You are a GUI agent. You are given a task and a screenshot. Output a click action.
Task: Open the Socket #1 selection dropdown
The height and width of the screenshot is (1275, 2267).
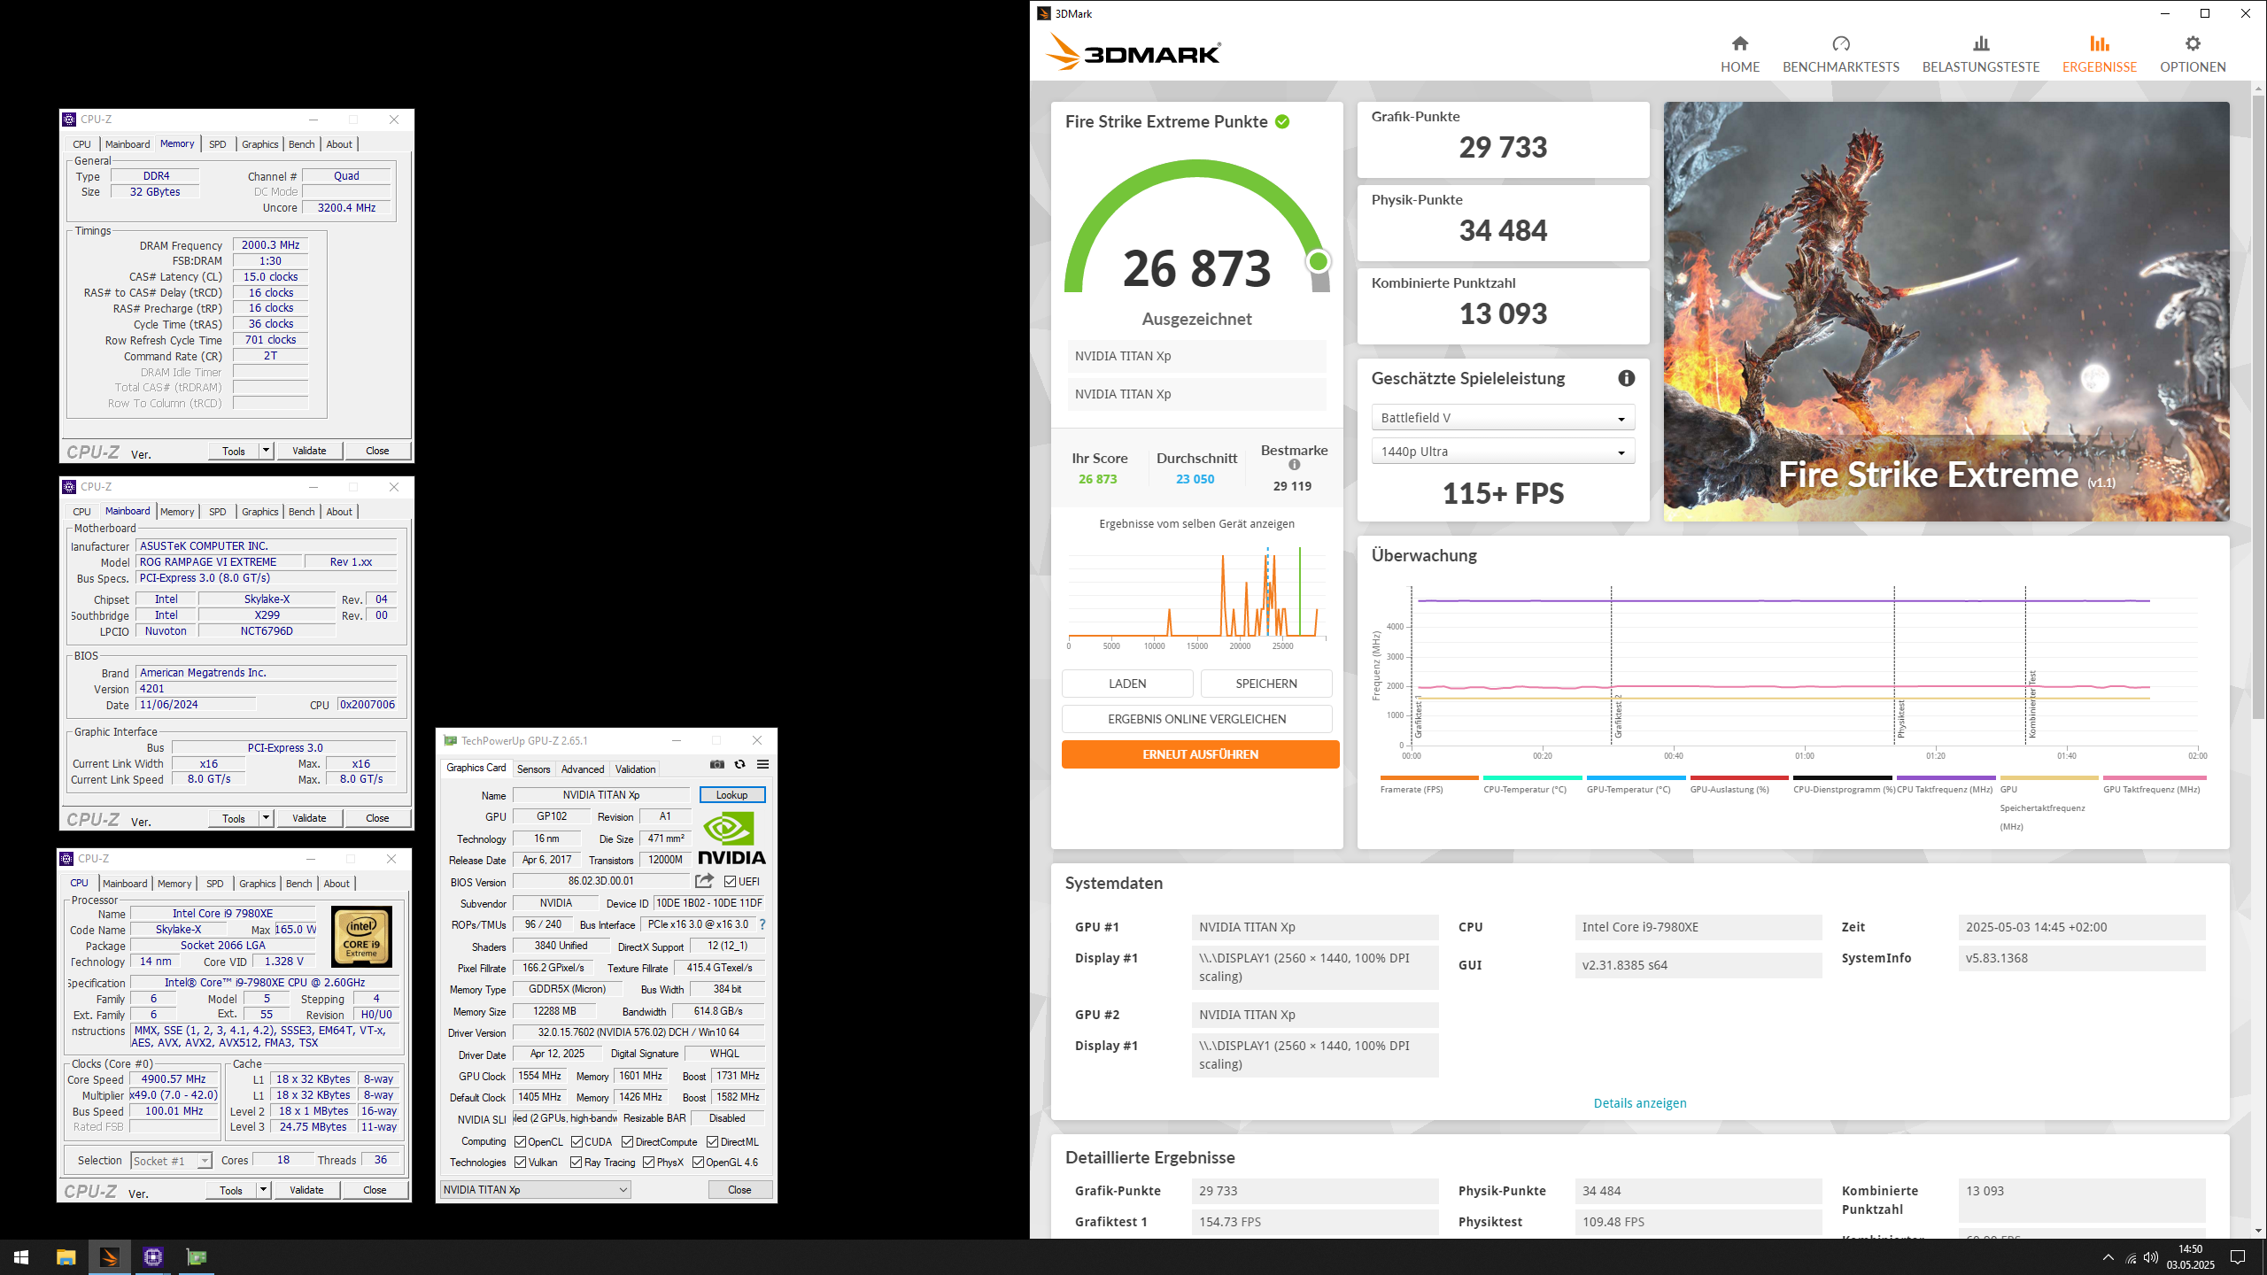pyautogui.click(x=171, y=1161)
